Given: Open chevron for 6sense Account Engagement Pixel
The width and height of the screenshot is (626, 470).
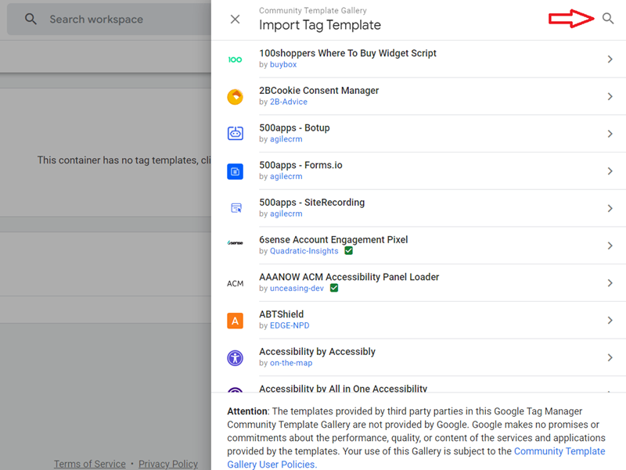Looking at the screenshot, I should click(x=610, y=246).
